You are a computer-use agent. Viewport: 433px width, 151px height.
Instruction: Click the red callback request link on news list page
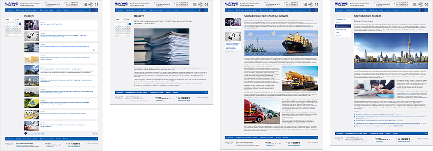coord(72,6)
